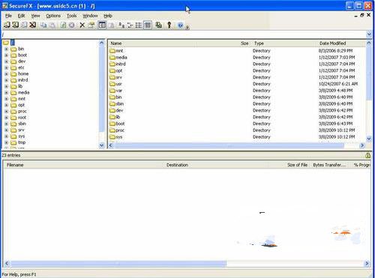This screenshot has height=278, width=375.
Task: Click the Quick Connect toolbar icon
Action: pos(16,25)
